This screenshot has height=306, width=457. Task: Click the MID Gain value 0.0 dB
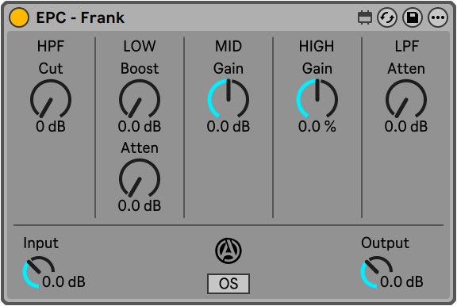(228, 126)
